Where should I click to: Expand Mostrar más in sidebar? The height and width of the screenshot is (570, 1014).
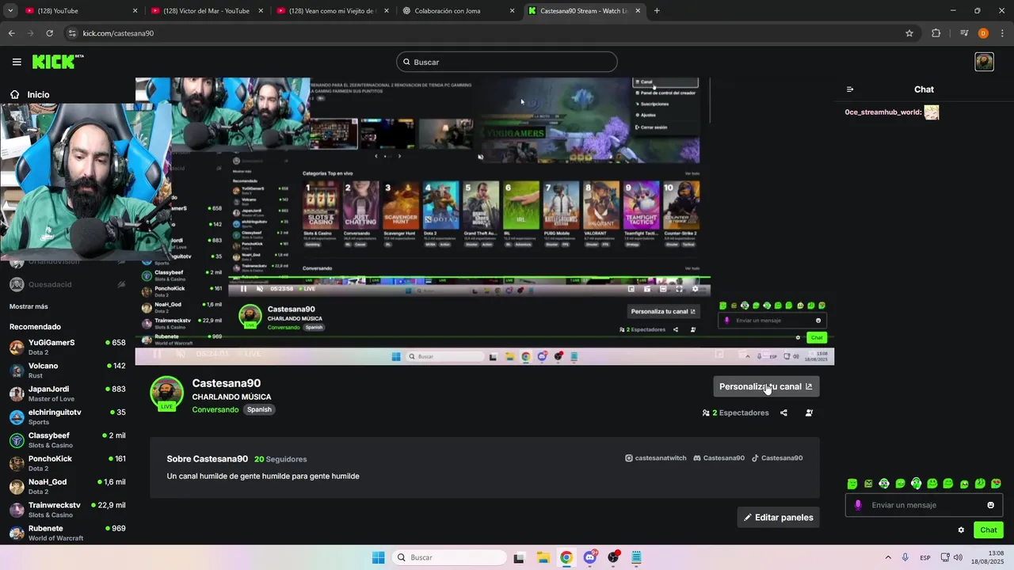[29, 306]
